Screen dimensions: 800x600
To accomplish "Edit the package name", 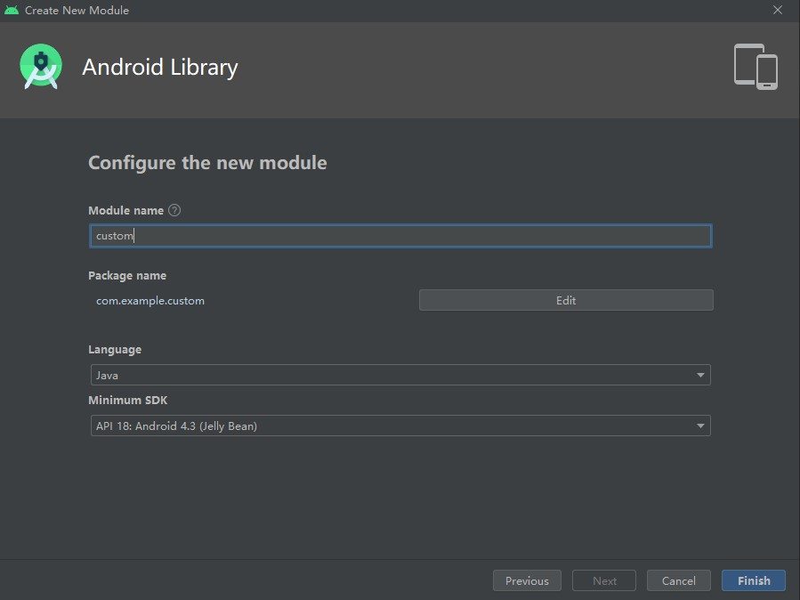I will (566, 300).
